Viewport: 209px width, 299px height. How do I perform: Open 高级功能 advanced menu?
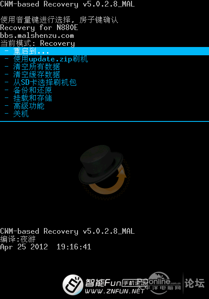click(29, 106)
